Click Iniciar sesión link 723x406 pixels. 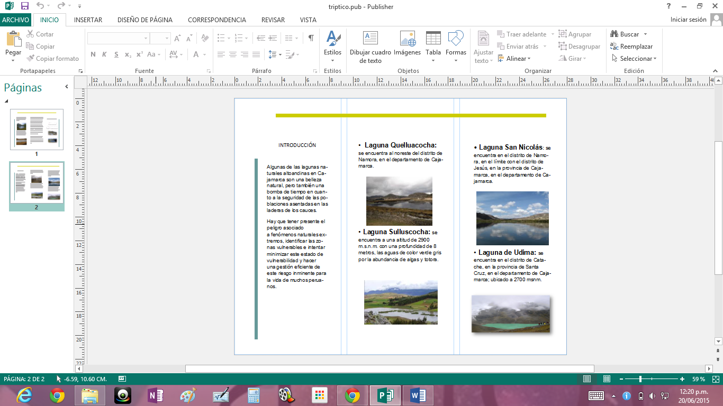pos(688,20)
